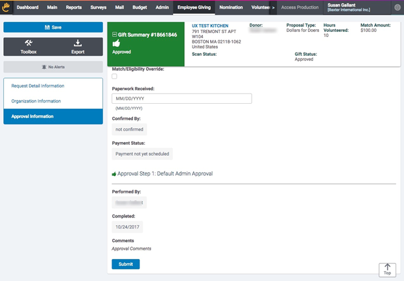Click the Save floppy disk icon
This screenshot has height=281, width=404.
tap(47, 27)
